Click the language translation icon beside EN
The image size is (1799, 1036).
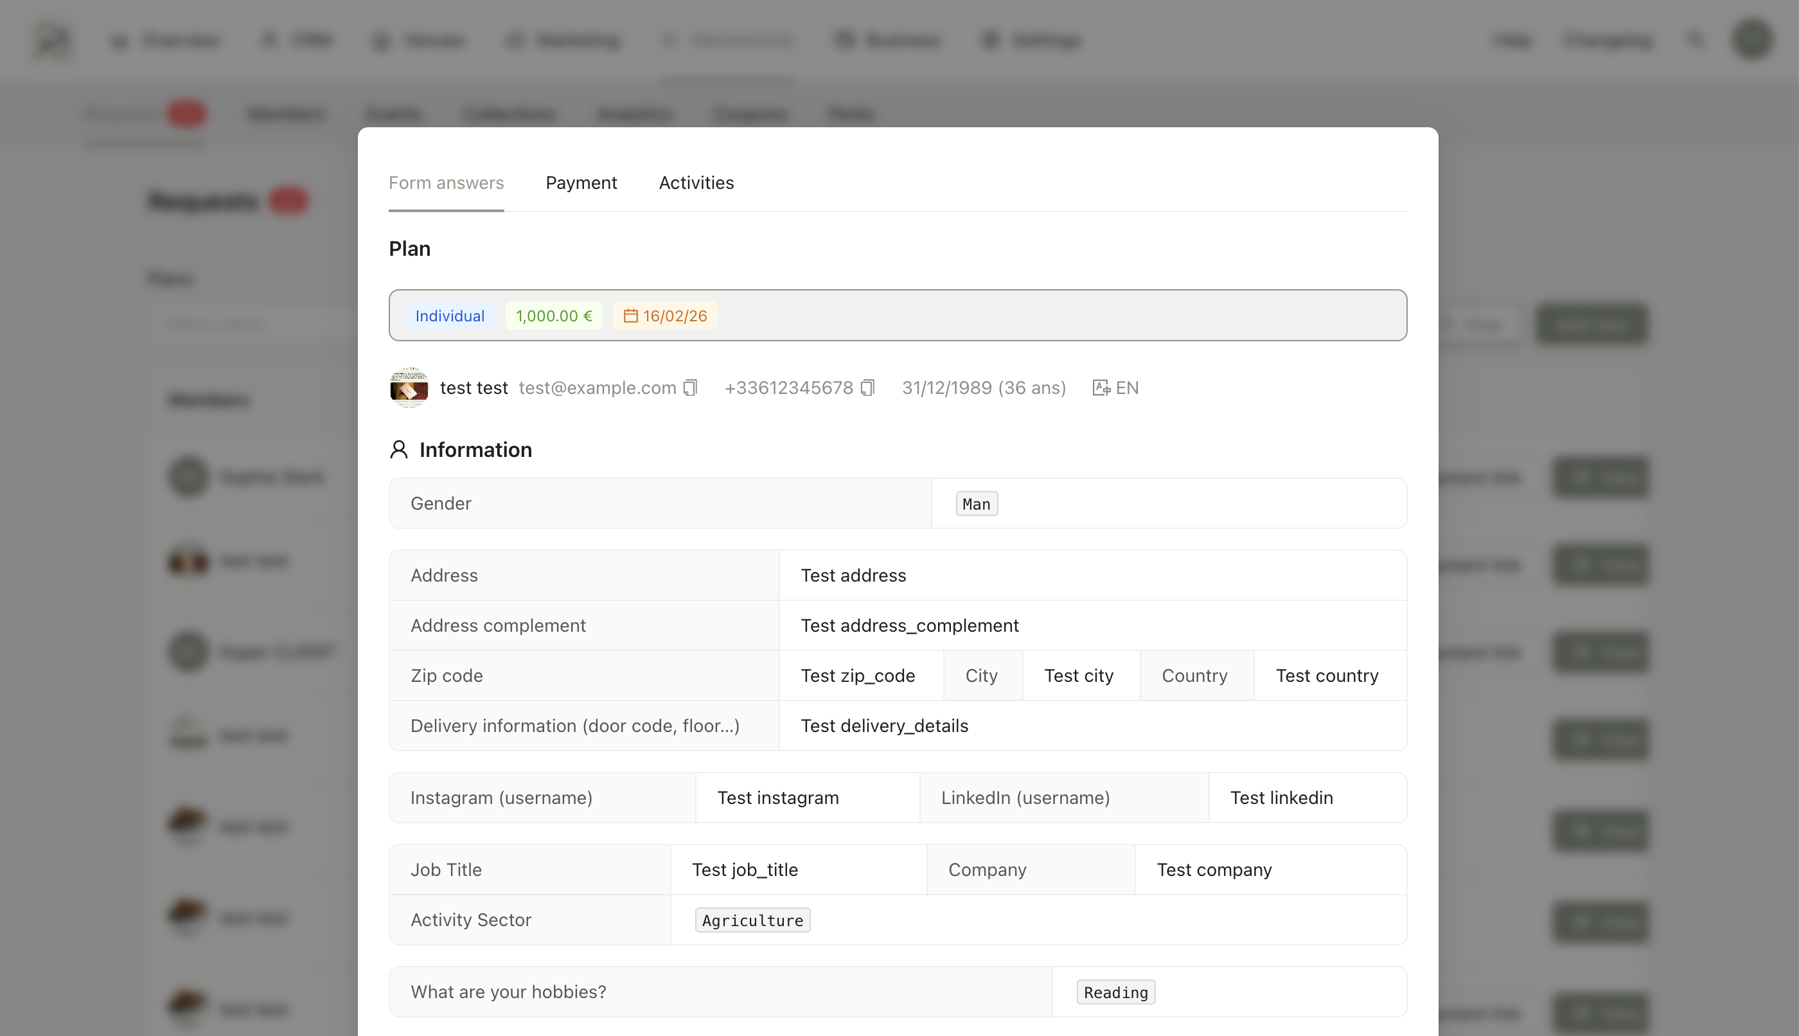pyautogui.click(x=1101, y=388)
